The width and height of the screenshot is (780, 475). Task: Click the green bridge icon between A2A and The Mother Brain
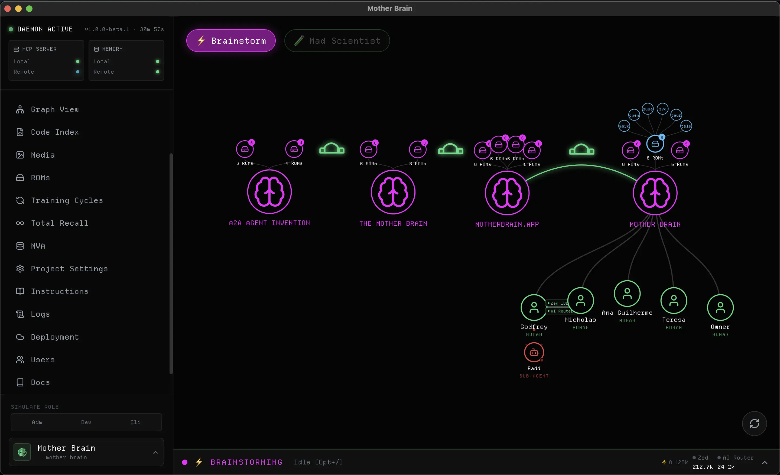pyautogui.click(x=332, y=148)
